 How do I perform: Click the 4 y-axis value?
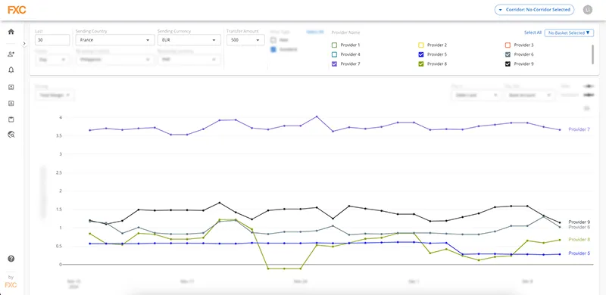coord(61,117)
